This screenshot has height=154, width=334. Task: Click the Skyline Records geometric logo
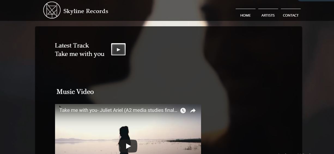[52, 10]
